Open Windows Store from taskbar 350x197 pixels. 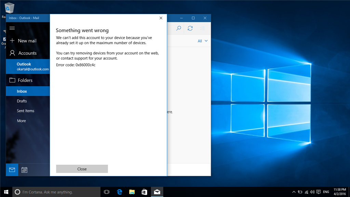click(145, 192)
